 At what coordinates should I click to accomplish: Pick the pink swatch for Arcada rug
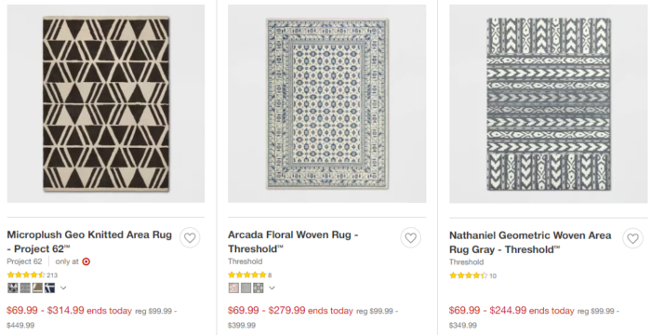point(233,288)
